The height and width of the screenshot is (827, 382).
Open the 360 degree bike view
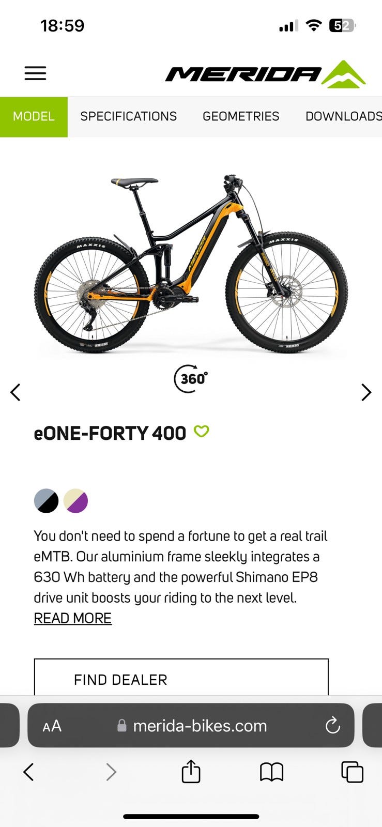coord(191,379)
